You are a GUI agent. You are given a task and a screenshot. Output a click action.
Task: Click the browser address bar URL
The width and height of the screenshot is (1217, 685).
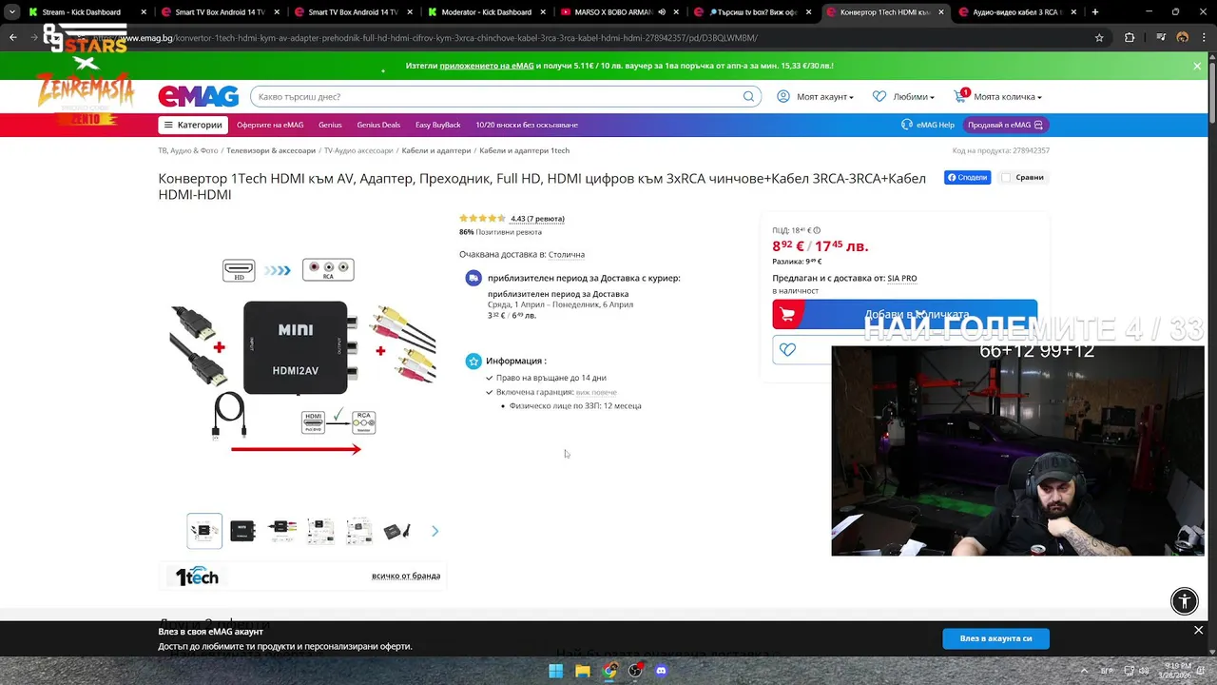[x=425, y=38]
